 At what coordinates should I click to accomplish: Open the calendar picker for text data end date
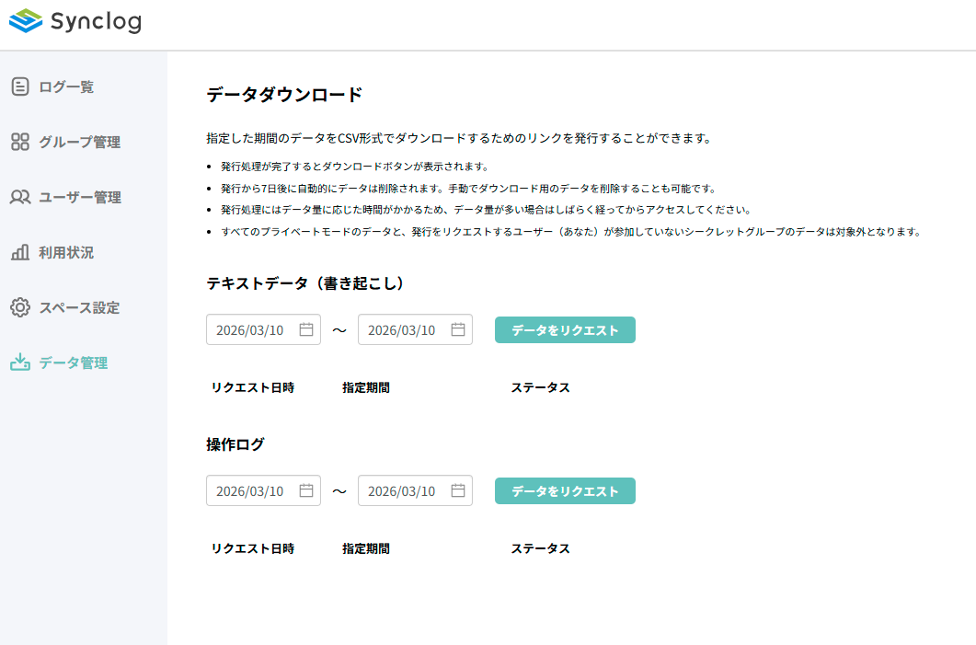click(x=458, y=328)
